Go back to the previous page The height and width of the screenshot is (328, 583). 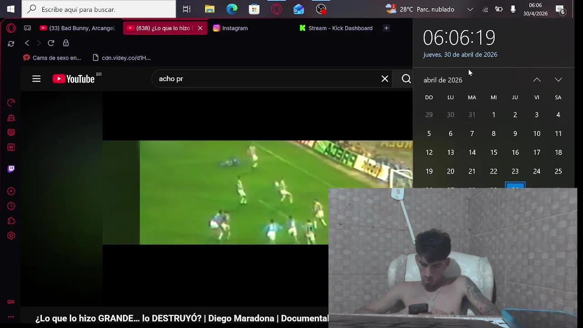click(x=27, y=43)
